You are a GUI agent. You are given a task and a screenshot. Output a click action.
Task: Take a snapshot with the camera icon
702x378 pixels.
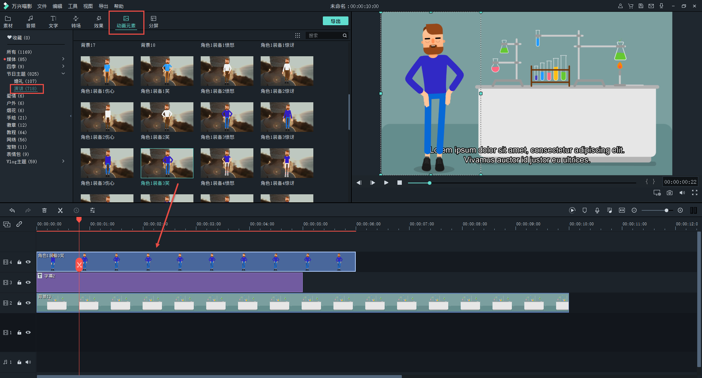pyautogui.click(x=669, y=193)
